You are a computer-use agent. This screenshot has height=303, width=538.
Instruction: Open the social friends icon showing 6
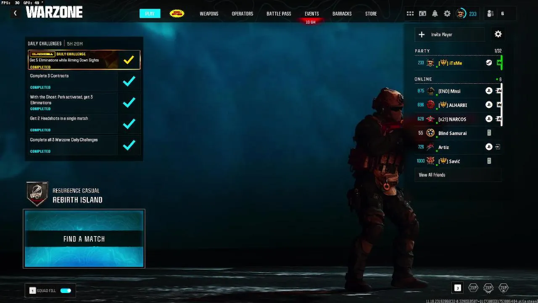(490, 13)
